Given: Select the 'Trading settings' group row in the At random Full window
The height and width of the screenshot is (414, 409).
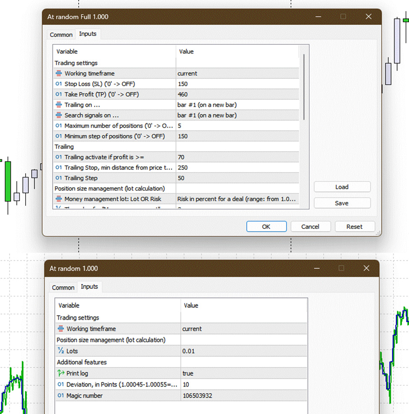Looking at the screenshot, I should coord(176,63).
